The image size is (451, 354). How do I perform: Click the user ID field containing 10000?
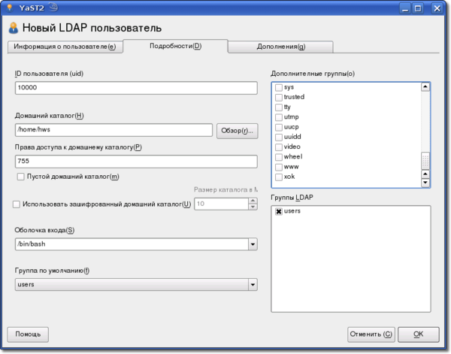tap(135, 88)
